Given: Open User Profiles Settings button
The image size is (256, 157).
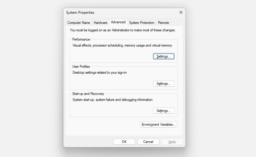Looking at the screenshot, I should [x=164, y=84].
